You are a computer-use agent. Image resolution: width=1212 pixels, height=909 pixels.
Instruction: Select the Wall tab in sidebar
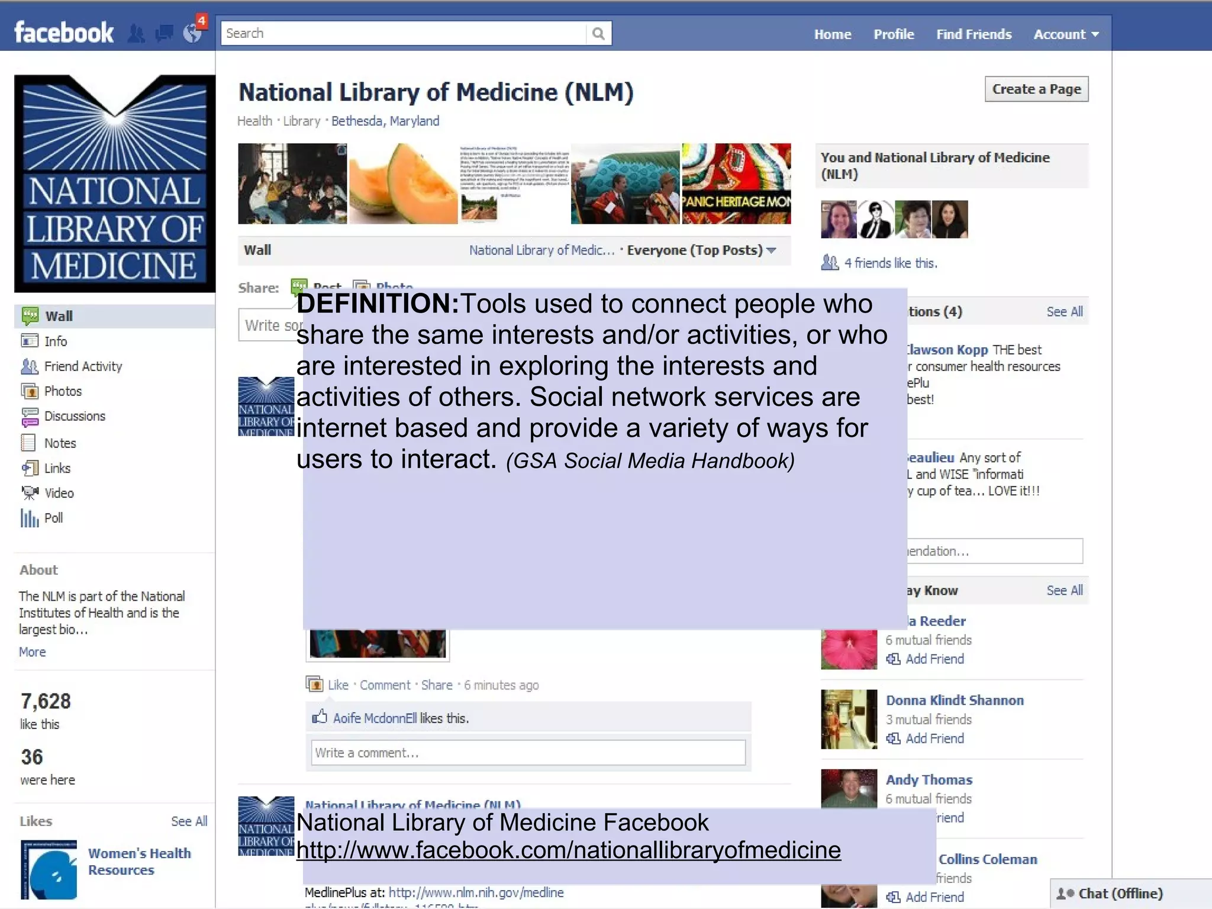click(x=115, y=316)
